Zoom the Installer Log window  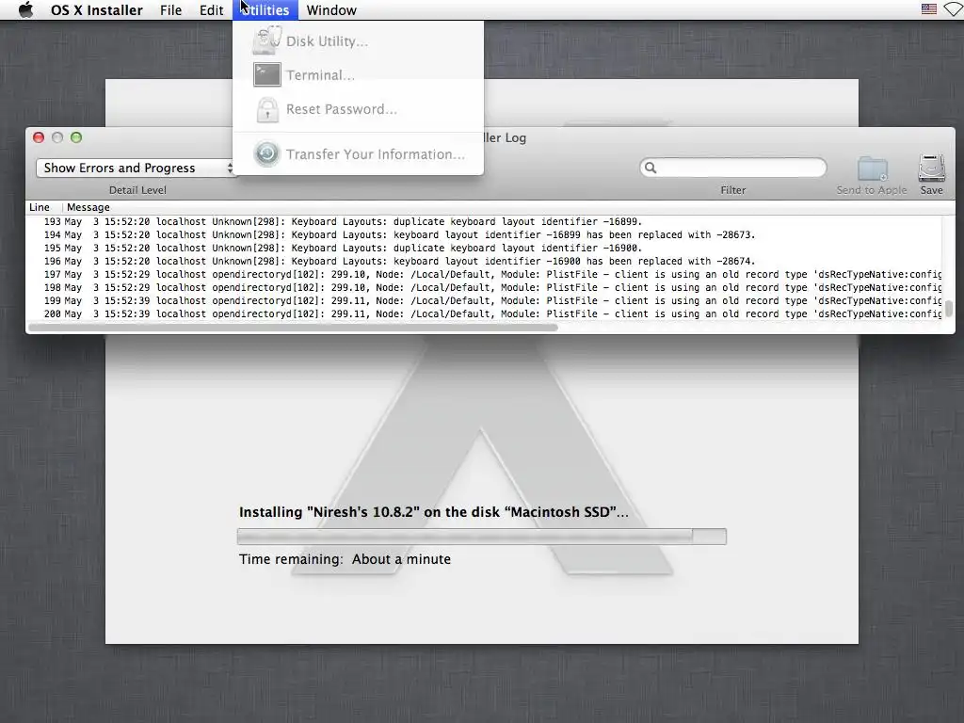click(76, 137)
